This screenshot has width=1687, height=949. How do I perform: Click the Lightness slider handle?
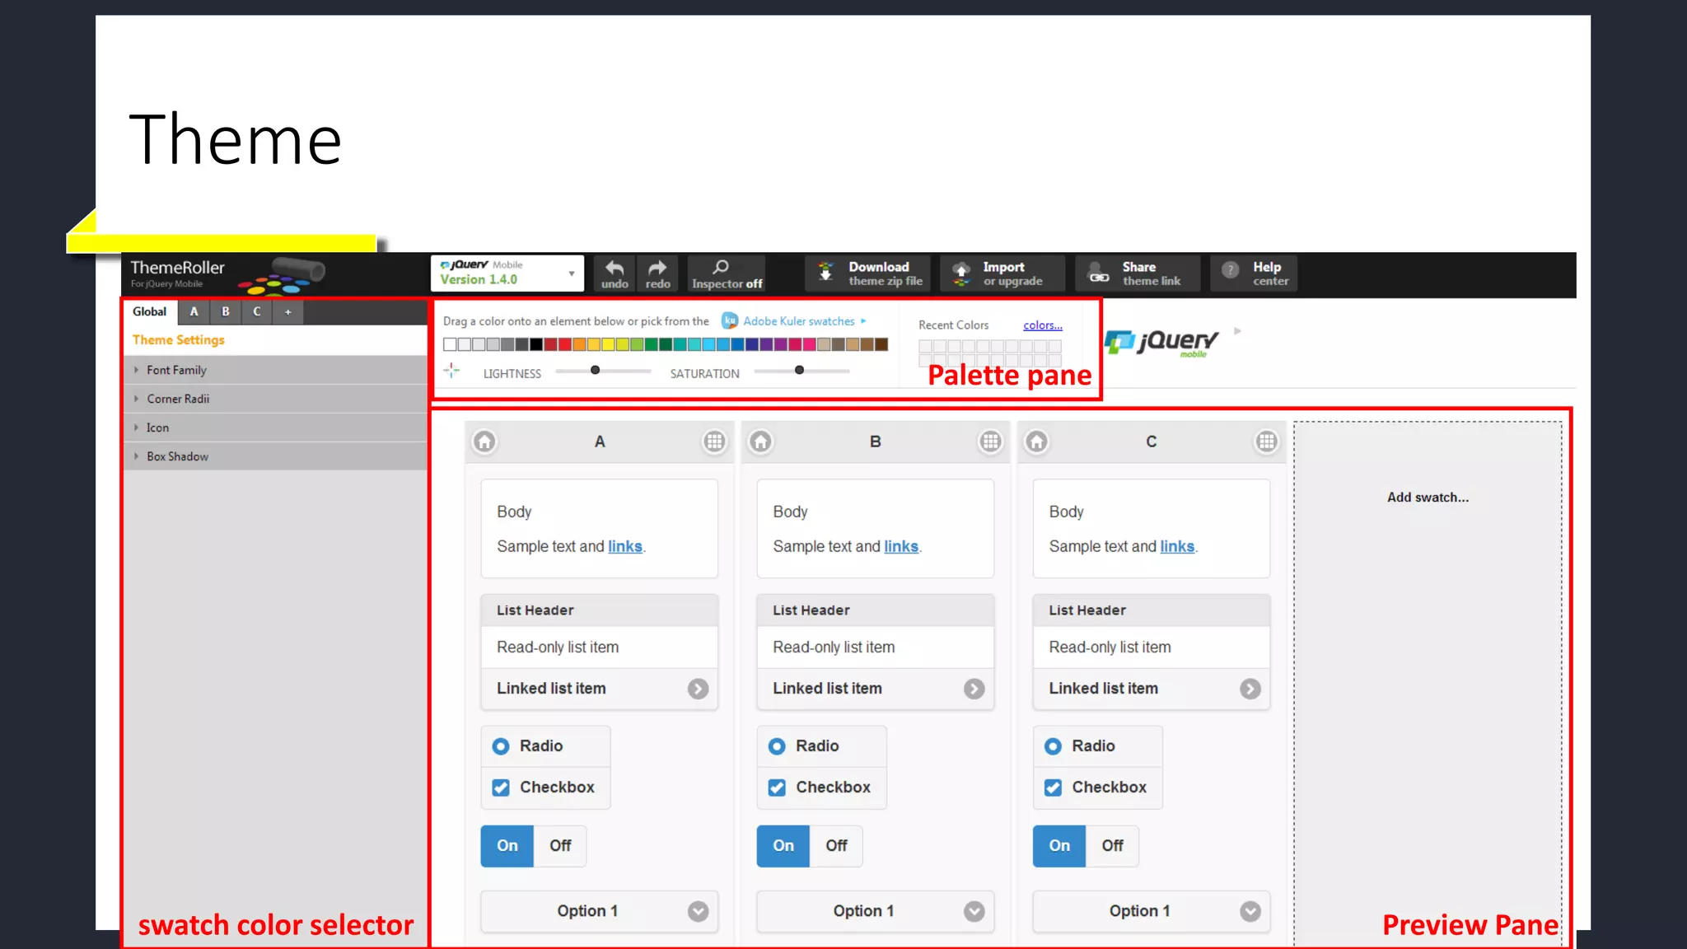(595, 371)
